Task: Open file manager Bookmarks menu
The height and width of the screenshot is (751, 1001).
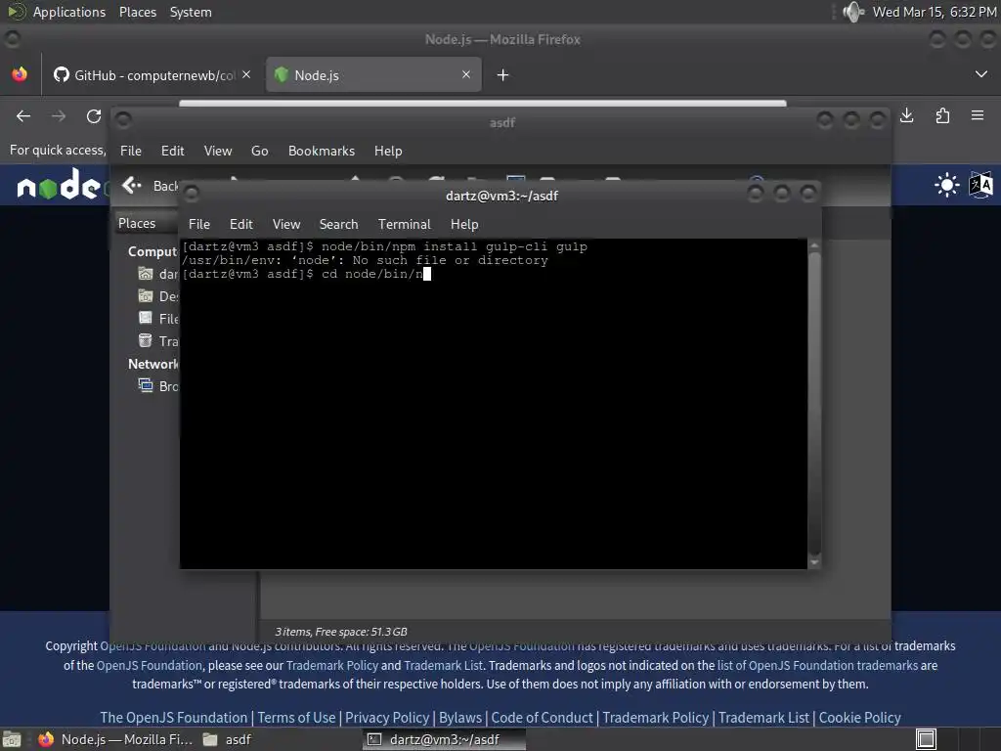Action: pyautogui.click(x=321, y=151)
